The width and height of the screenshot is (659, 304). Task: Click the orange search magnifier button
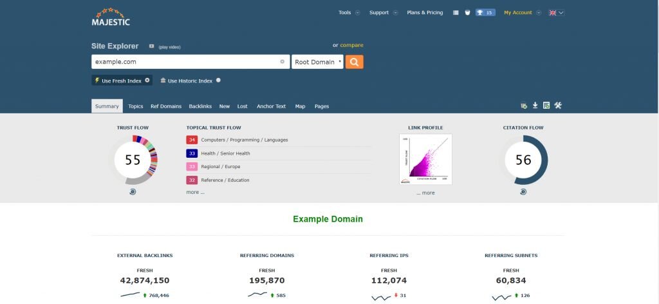click(355, 62)
